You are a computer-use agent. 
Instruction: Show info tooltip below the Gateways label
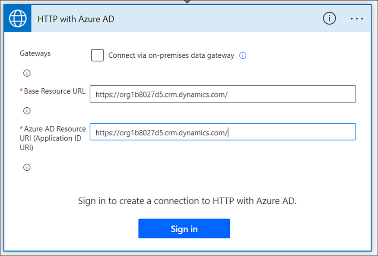click(x=27, y=73)
